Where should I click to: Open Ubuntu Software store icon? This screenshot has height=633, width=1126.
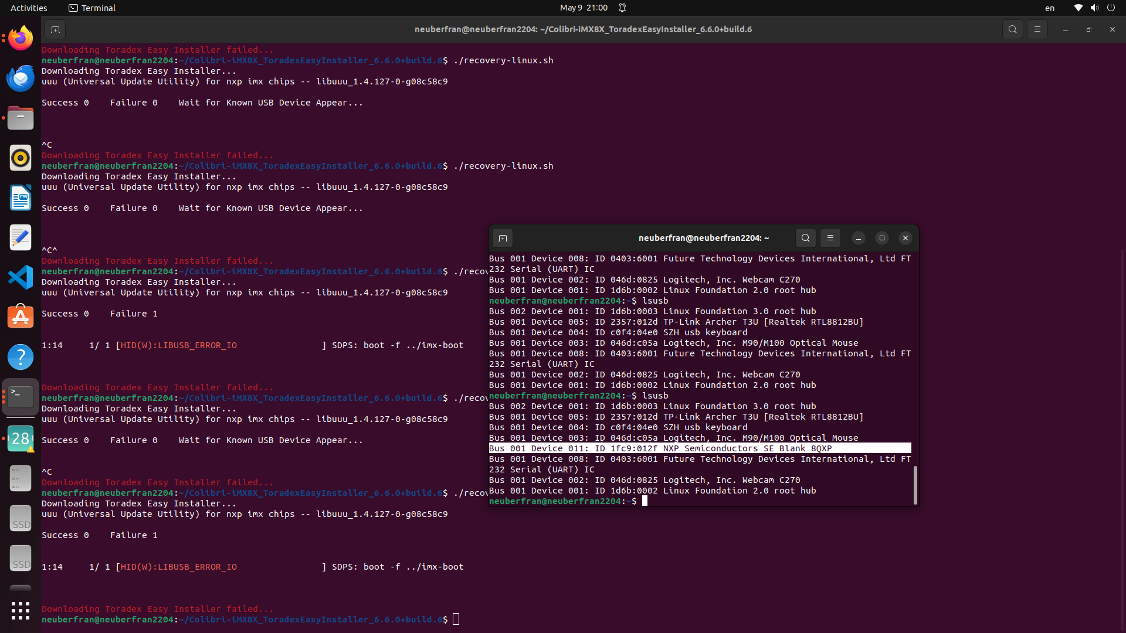click(21, 317)
